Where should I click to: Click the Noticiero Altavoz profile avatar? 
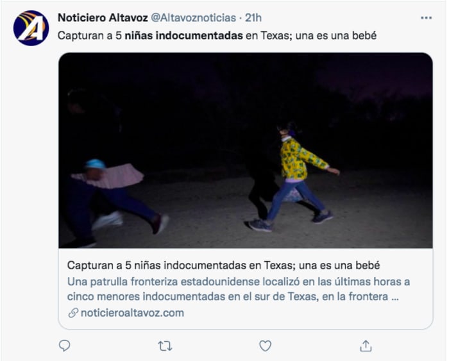tap(31, 28)
